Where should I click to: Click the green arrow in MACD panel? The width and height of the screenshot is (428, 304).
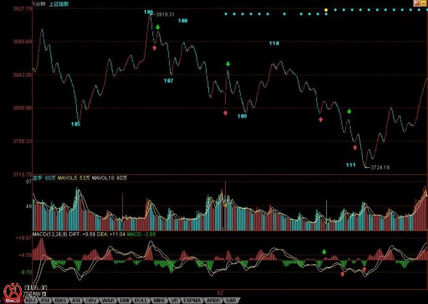[x=324, y=252]
